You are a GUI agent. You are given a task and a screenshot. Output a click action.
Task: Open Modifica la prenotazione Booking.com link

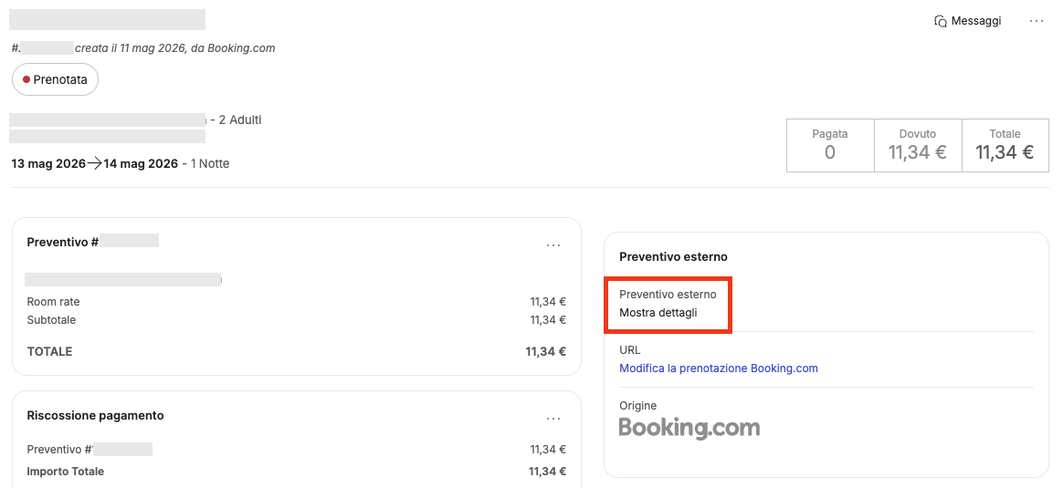pos(719,369)
